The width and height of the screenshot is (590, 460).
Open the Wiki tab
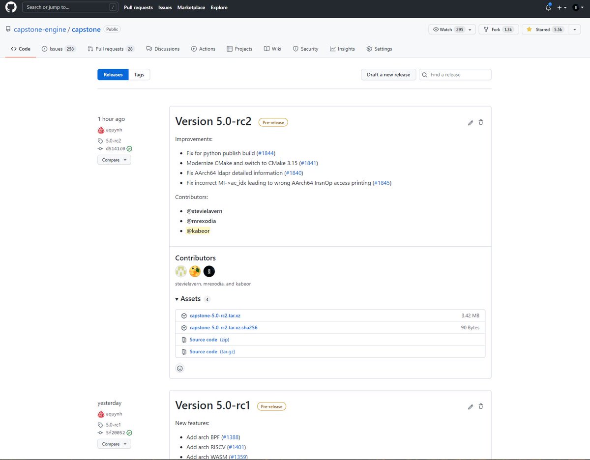[272, 49]
